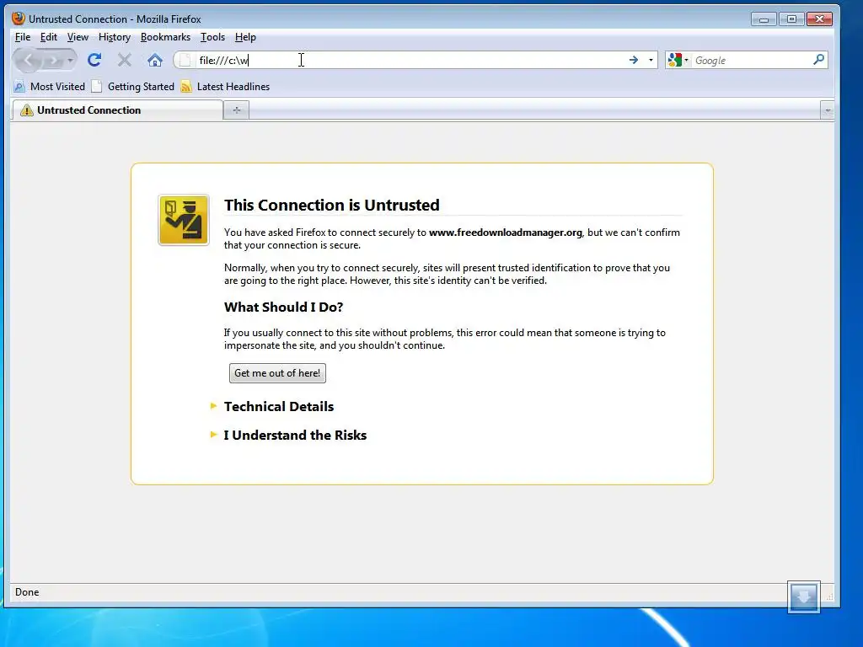Click the Stop loading X icon

125,60
